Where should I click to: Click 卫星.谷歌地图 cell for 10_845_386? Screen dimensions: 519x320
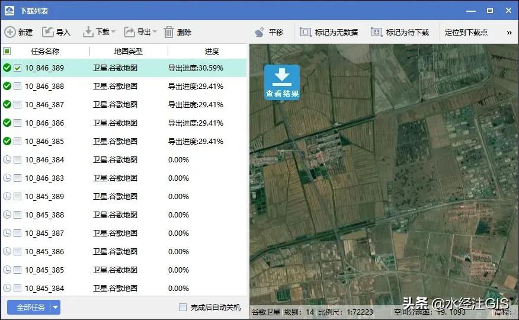[115, 251]
